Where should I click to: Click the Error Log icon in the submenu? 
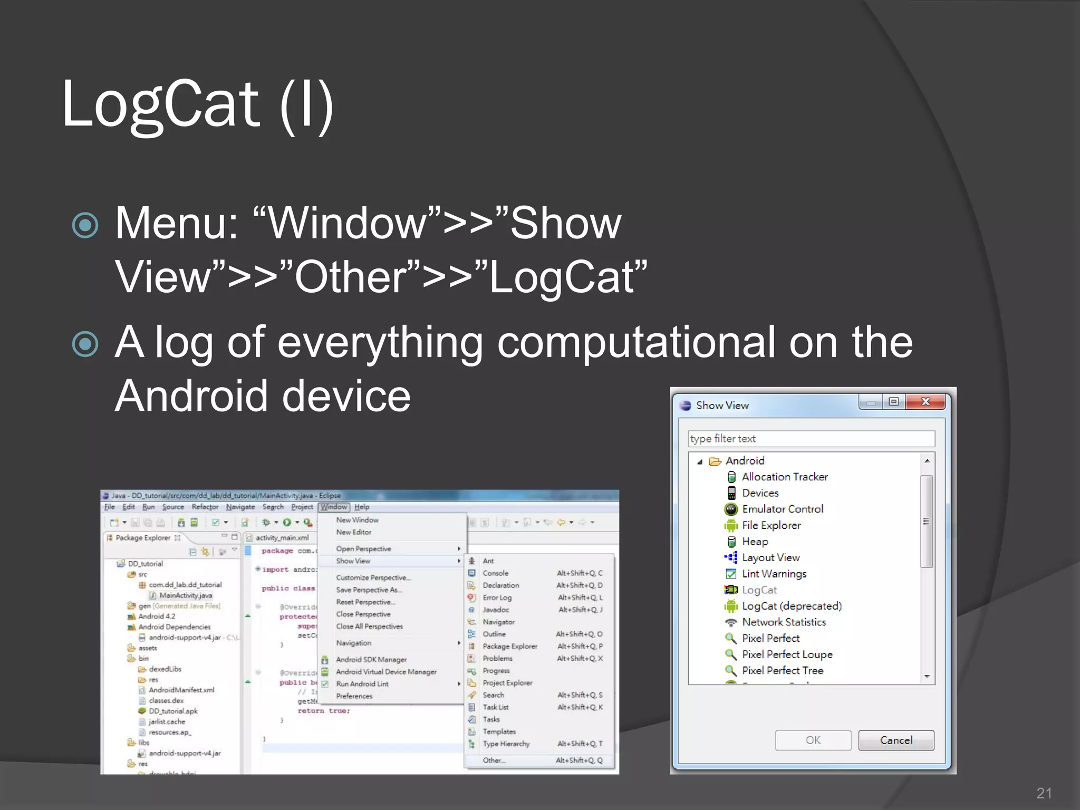coord(472,597)
